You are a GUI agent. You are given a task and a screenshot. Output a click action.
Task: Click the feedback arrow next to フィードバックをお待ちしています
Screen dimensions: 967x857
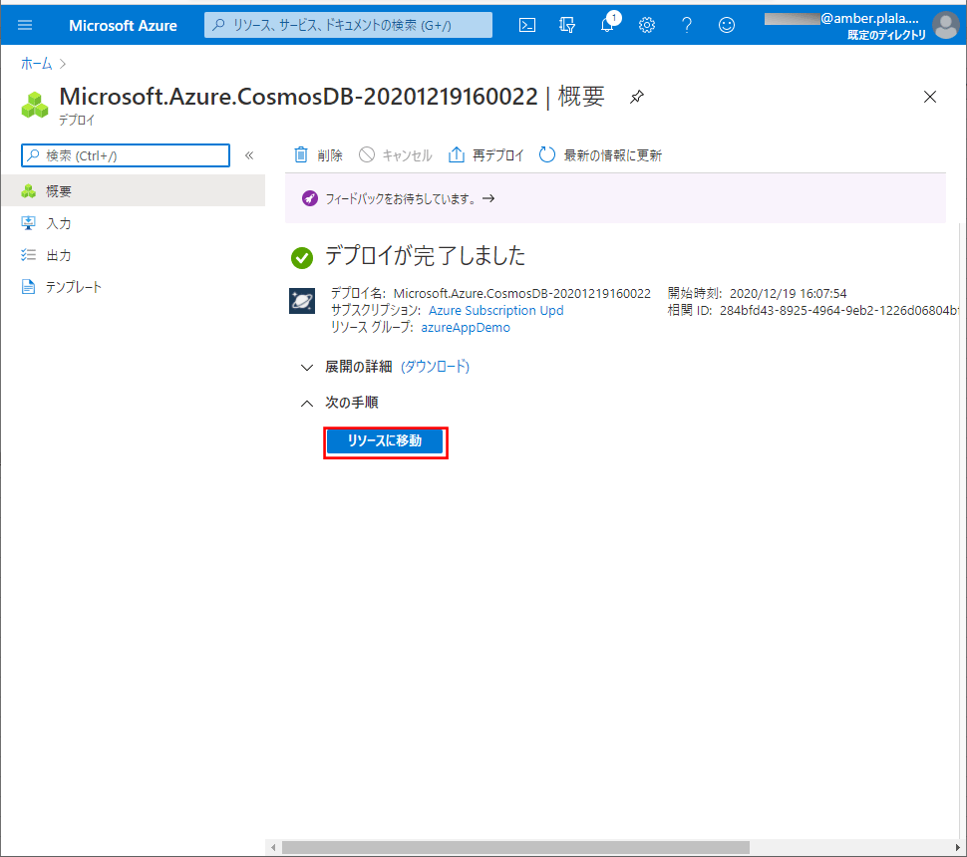pyautogui.click(x=488, y=198)
